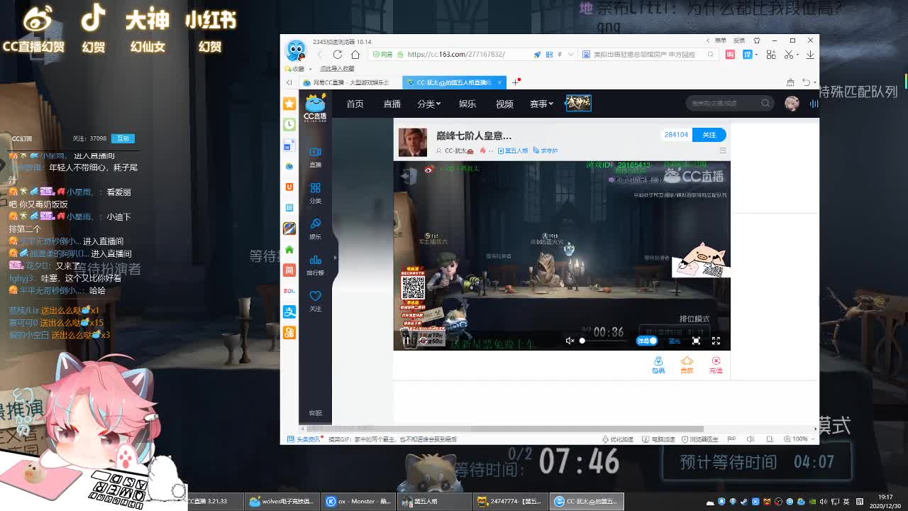Click 客服 at sidebar bottom
The height and width of the screenshot is (511, 908).
tap(316, 413)
